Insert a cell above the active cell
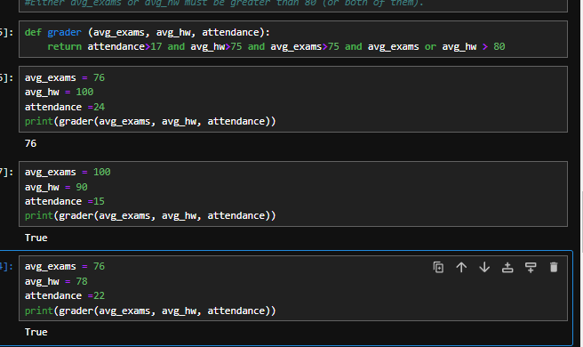The width and height of the screenshot is (583, 347). 507,267
